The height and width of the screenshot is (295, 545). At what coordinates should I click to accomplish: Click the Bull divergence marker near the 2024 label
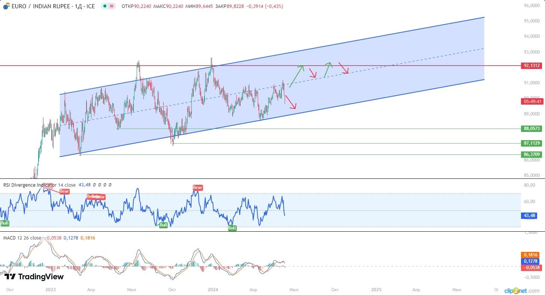[x=232, y=228]
